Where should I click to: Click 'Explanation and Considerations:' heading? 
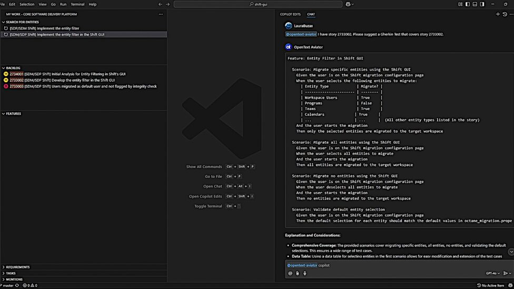[x=313, y=235]
